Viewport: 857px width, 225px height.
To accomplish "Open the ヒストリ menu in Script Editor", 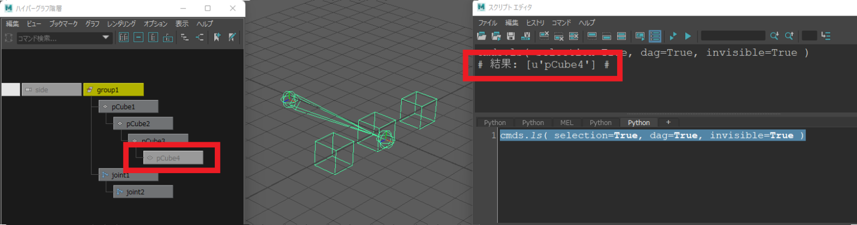I will (536, 23).
